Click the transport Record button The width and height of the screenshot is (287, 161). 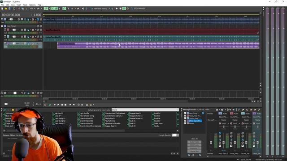click(x=45, y=105)
